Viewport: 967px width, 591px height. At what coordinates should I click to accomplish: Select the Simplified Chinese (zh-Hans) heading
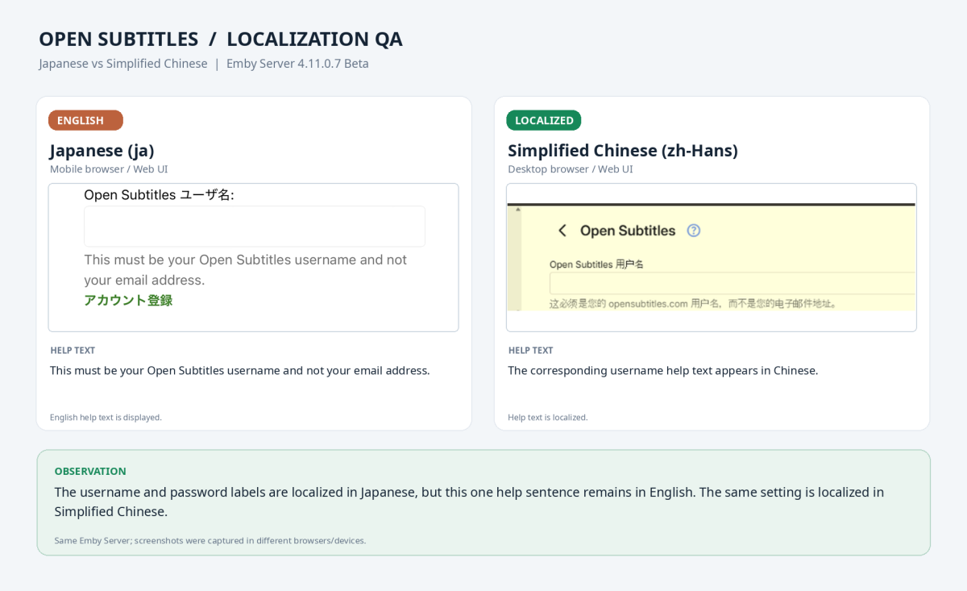pos(623,151)
